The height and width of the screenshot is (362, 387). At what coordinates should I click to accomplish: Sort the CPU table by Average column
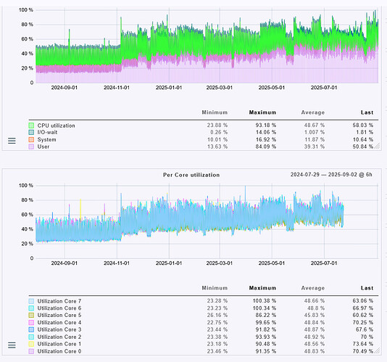pyautogui.click(x=312, y=112)
